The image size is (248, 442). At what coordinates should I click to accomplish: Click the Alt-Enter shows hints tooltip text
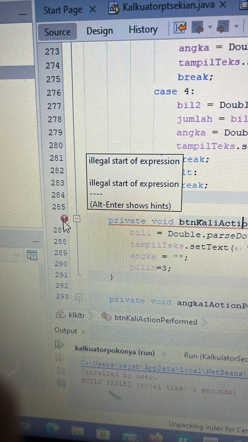pyautogui.click(x=130, y=206)
